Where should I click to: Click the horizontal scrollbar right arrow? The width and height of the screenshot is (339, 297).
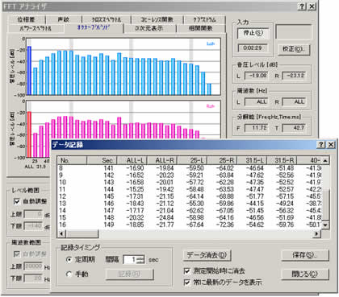(317, 233)
